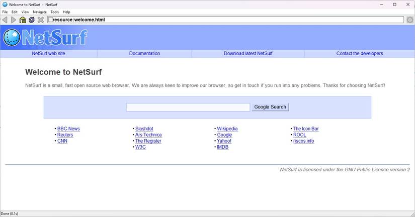The width and height of the screenshot is (415, 217).
Task: Open the Documentation link
Action: [x=144, y=53]
